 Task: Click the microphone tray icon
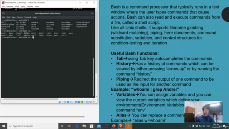pyautogui.click(x=193, y=126)
